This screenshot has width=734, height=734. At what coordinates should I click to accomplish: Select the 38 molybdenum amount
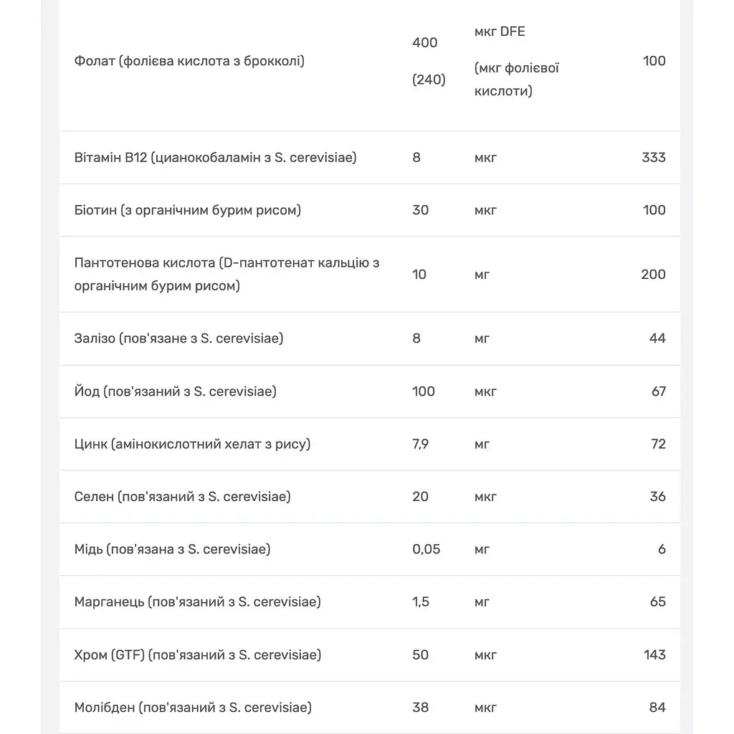coord(420,707)
